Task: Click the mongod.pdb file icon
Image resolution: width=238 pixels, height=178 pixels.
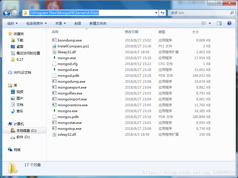Action: point(54,75)
